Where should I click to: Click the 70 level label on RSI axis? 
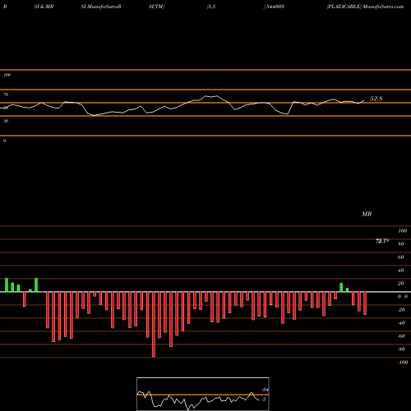pos(6,95)
